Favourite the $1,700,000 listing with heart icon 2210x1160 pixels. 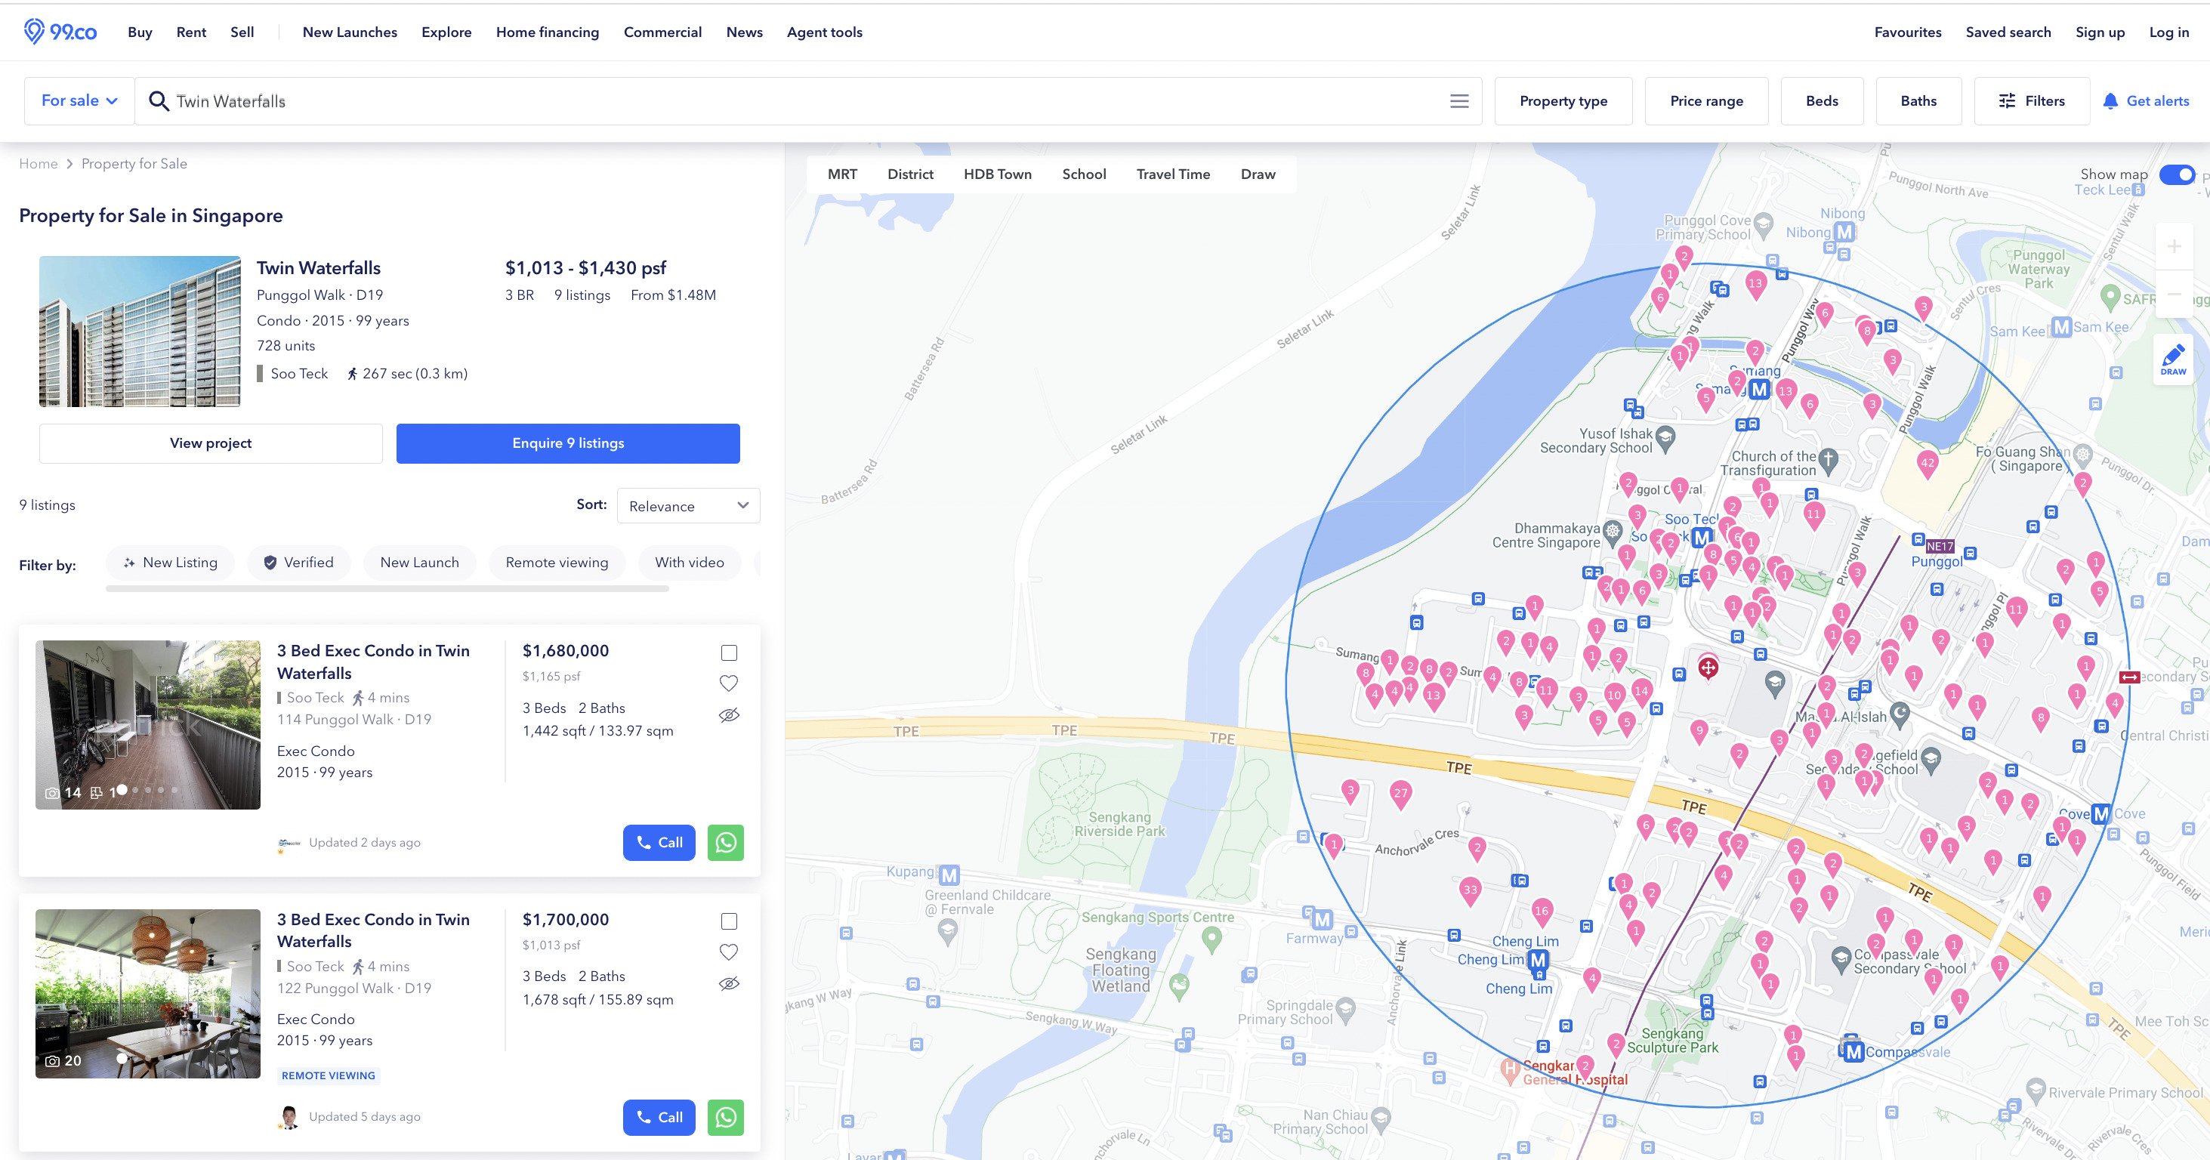click(728, 952)
